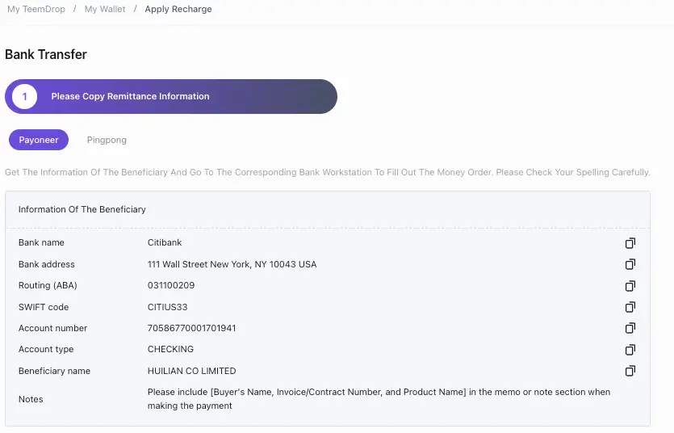Click the Citibank bank name text

click(x=165, y=243)
